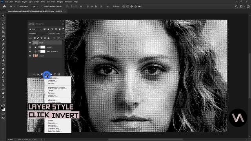Image resolution: width=251 pixels, height=141 pixels.
Task: Select the Crop tool
Action: pos(3,32)
